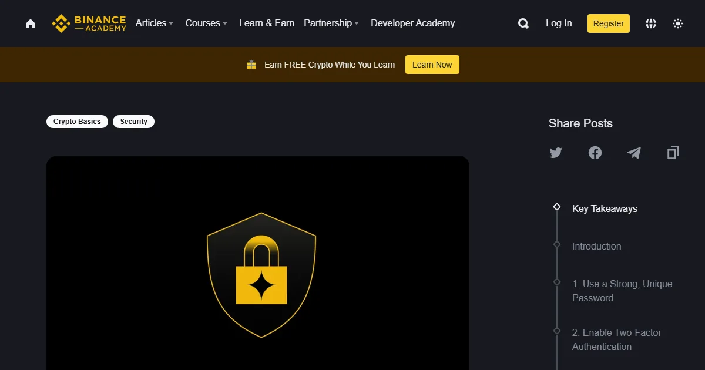Toggle the light/dark theme icon
Screen dimensions: 705x370
(x=678, y=23)
